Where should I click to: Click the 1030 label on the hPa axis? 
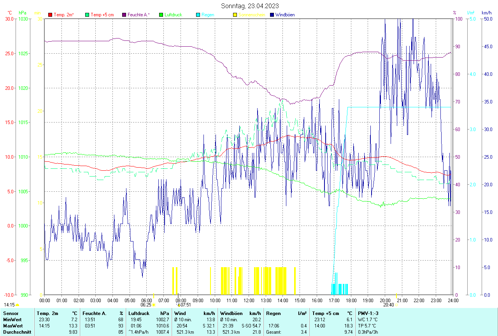click(x=23, y=19)
